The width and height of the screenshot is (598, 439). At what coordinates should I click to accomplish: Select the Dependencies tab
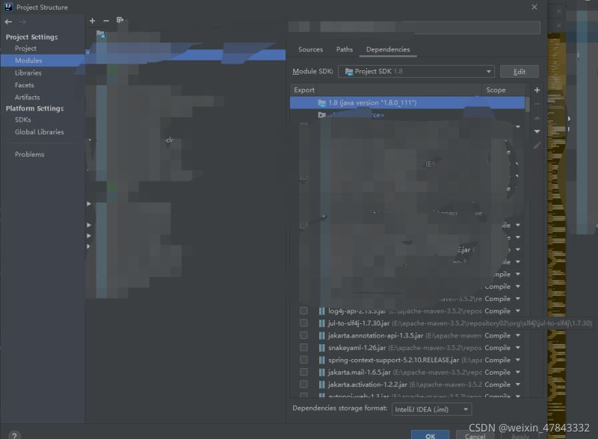[x=388, y=49]
